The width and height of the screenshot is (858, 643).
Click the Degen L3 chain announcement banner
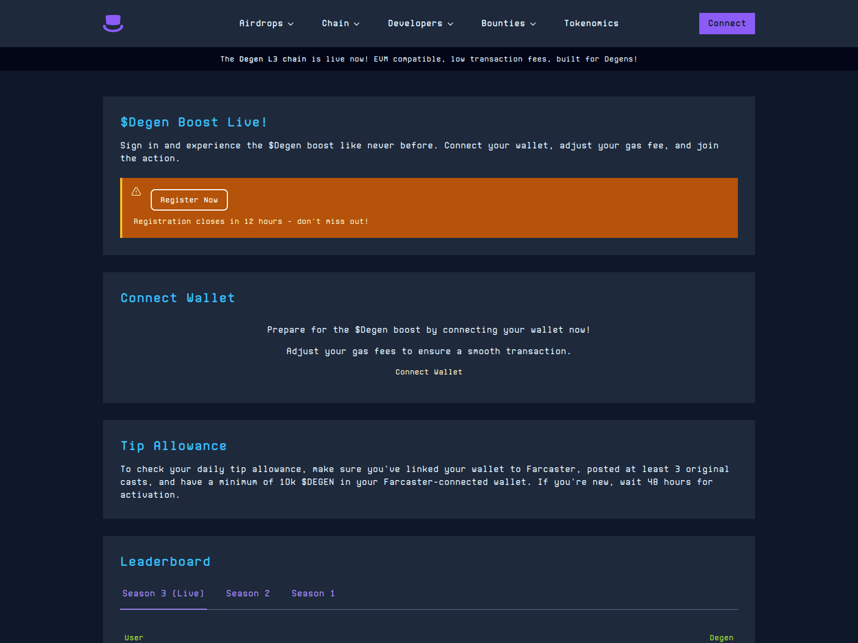pyautogui.click(x=428, y=59)
